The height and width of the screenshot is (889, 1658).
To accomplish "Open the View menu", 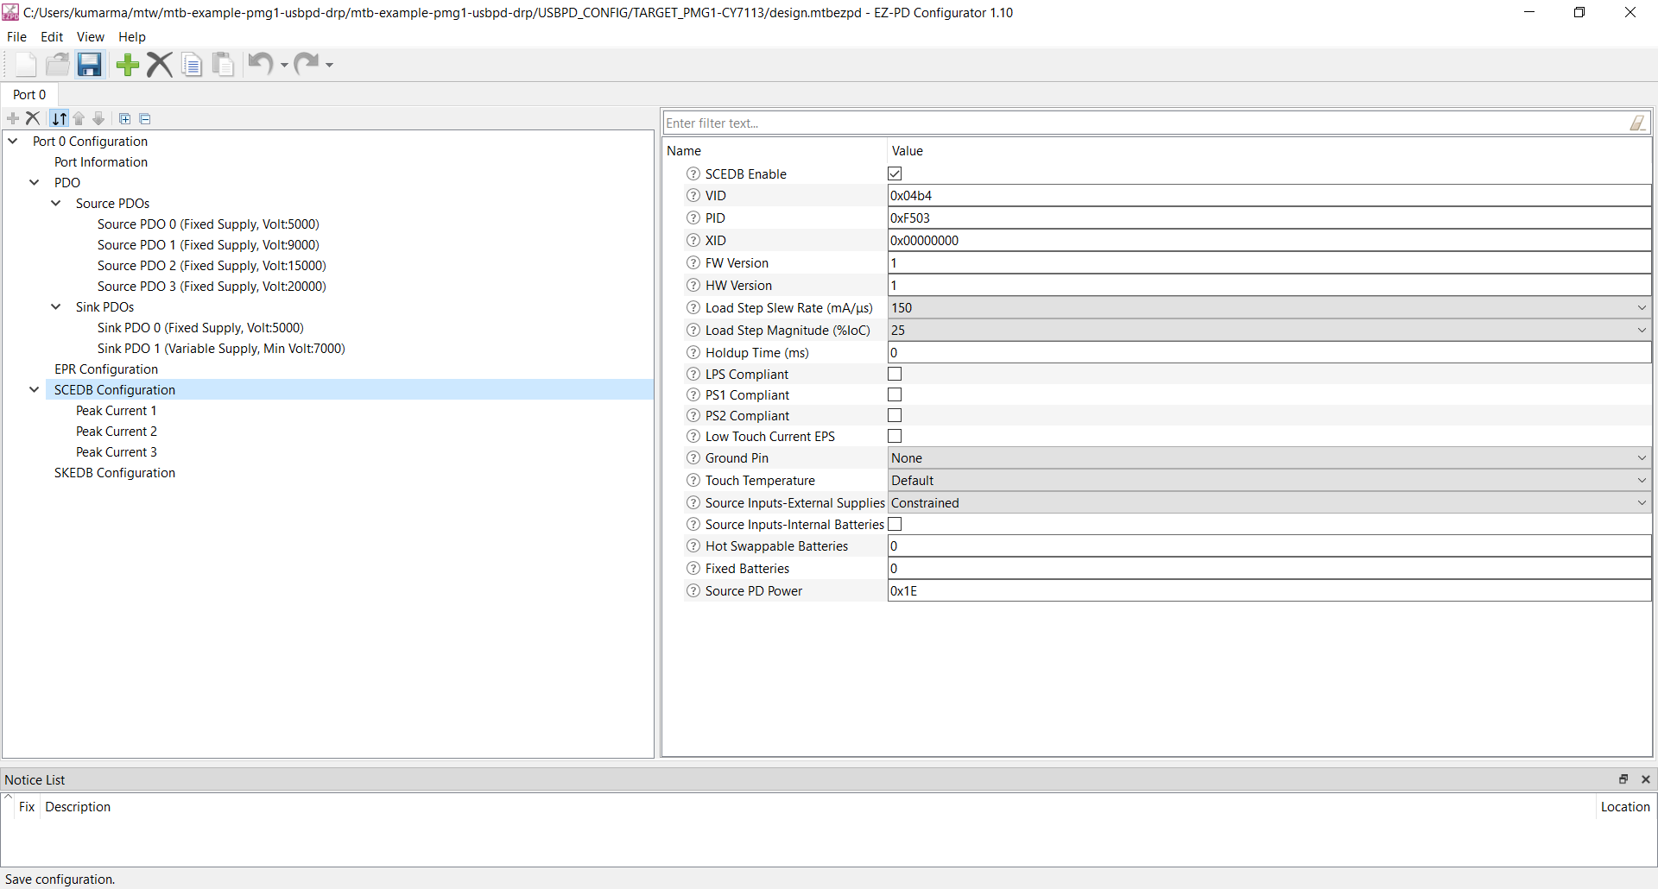I will (x=91, y=37).
